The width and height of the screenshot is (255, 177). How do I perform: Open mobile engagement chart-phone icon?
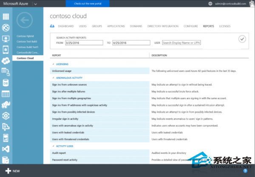point(6,138)
